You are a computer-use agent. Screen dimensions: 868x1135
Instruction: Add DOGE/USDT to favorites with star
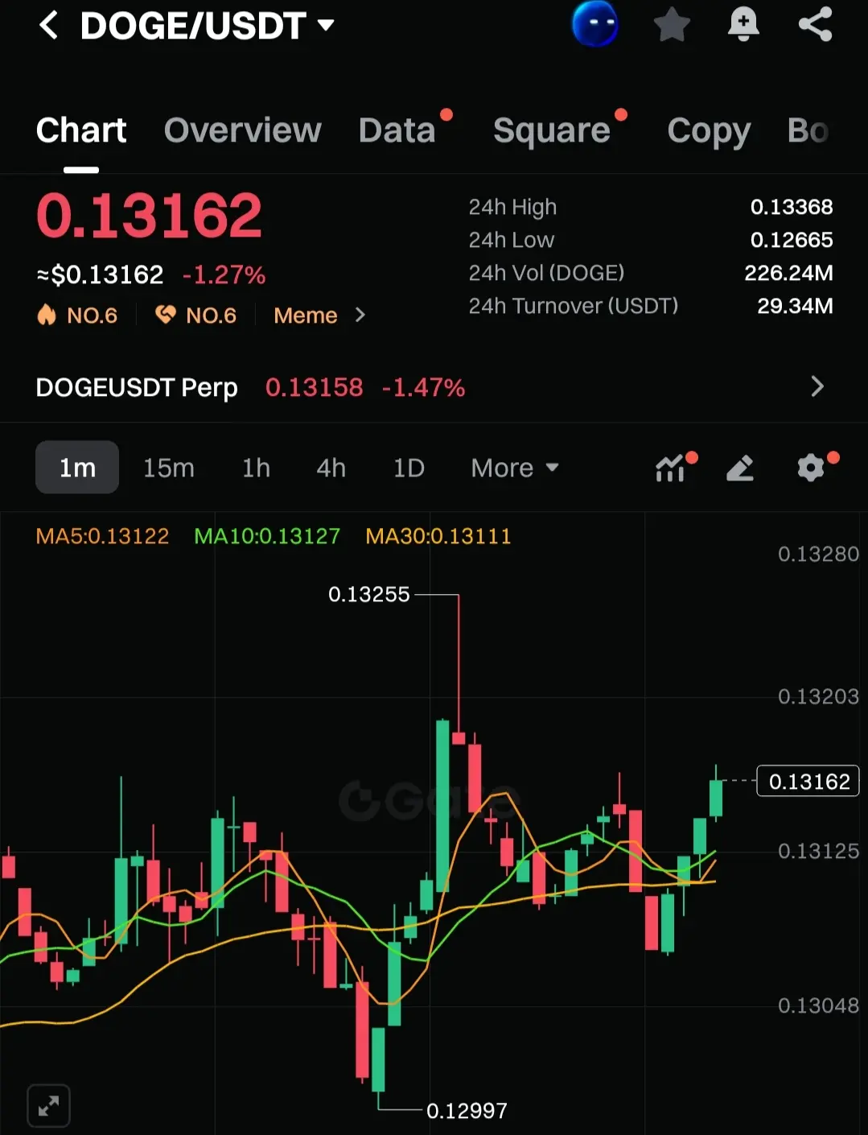coord(671,25)
